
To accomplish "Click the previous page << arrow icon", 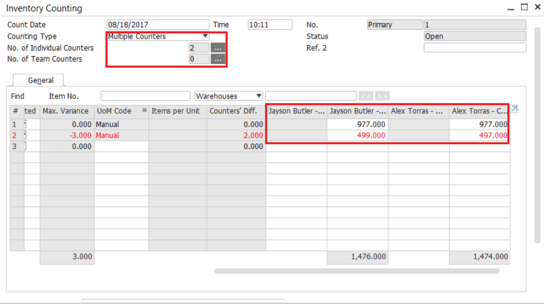I will coord(366,96).
